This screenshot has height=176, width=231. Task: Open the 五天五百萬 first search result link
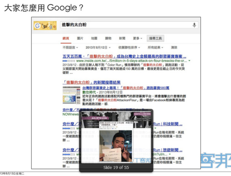pyautogui.click(x=124, y=56)
